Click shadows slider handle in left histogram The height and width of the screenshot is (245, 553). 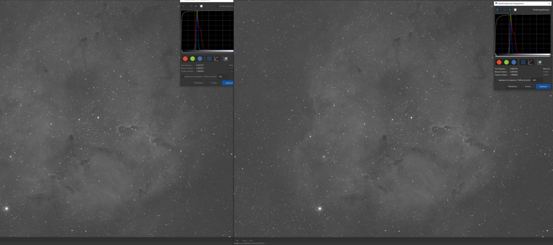182,51
